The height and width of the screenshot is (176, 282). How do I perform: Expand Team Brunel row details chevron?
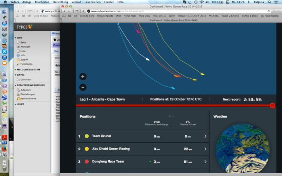click(206, 136)
